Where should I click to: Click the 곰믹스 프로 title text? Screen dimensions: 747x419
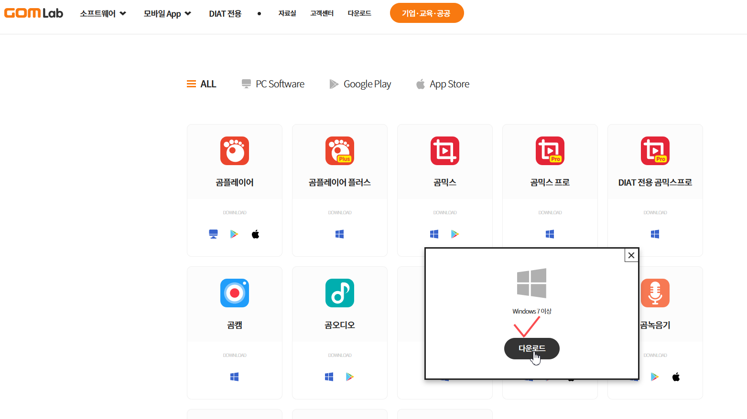(550, 182)
